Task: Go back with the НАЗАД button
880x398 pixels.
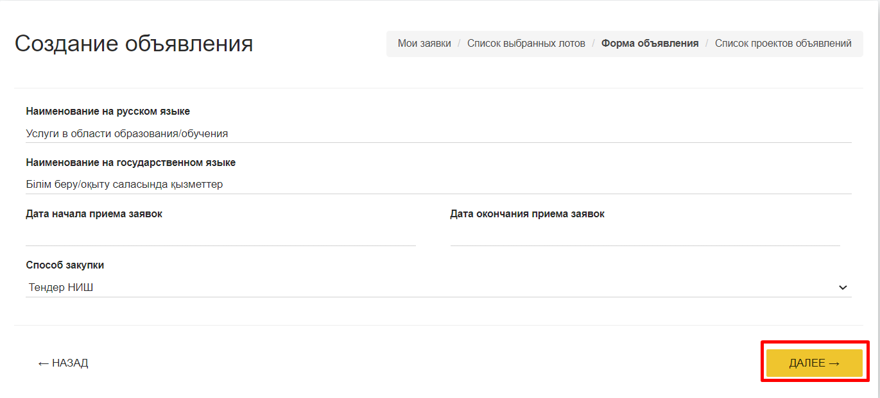Action: pos(64,363)
